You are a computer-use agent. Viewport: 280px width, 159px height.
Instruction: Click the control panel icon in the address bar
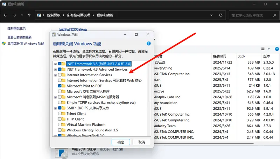pos(39,15)
